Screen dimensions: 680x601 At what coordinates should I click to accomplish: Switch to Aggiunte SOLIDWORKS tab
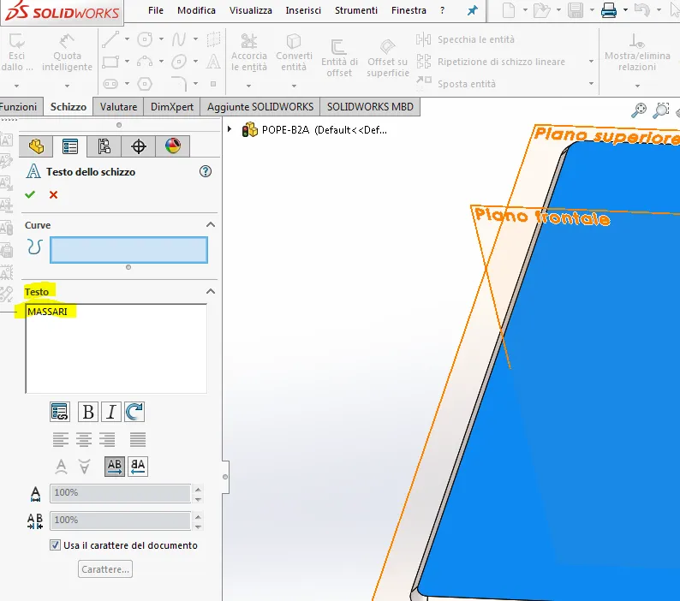point(260,107)
